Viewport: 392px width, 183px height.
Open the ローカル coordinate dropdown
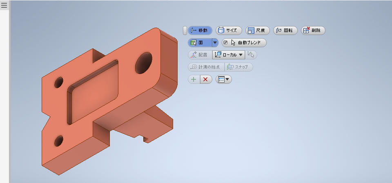229,55
